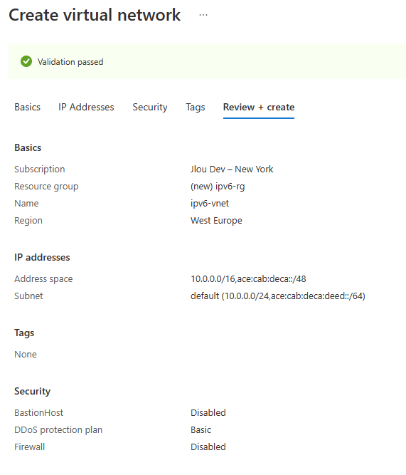Screen dimensions: 406x475
Task: Click the resource group value (new) ipv6-rg
Action: point(218,187)
